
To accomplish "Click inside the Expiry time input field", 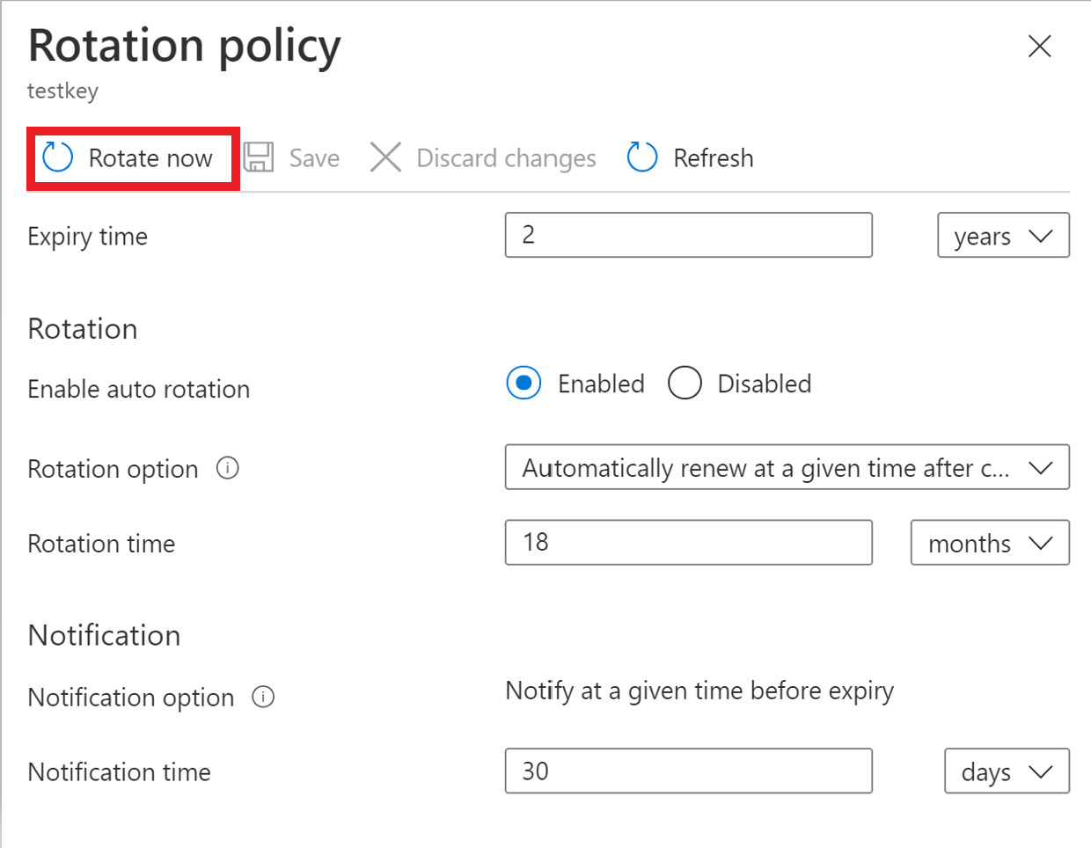I will click(689, 235).
